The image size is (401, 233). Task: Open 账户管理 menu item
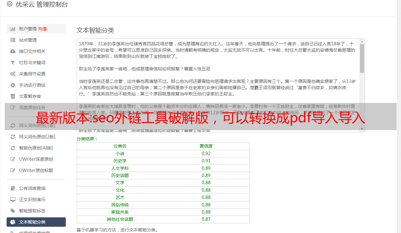[x=36, y=29]
